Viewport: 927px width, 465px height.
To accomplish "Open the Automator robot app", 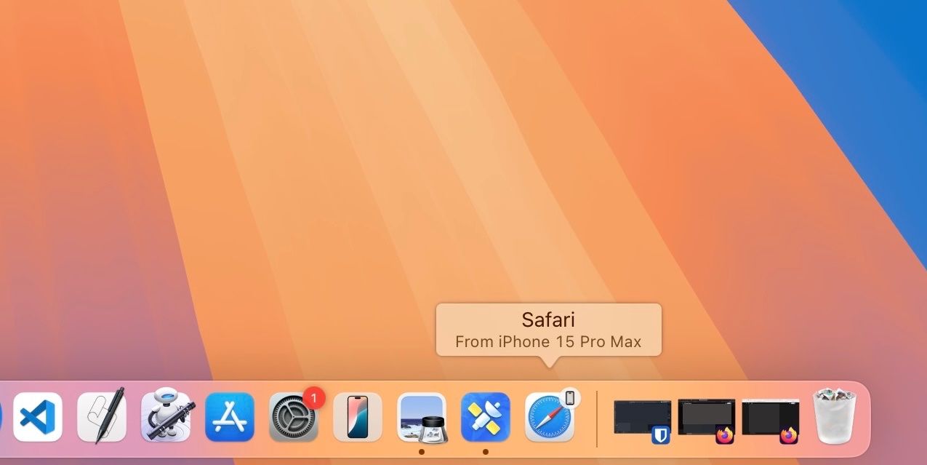I will click(166, 415).
